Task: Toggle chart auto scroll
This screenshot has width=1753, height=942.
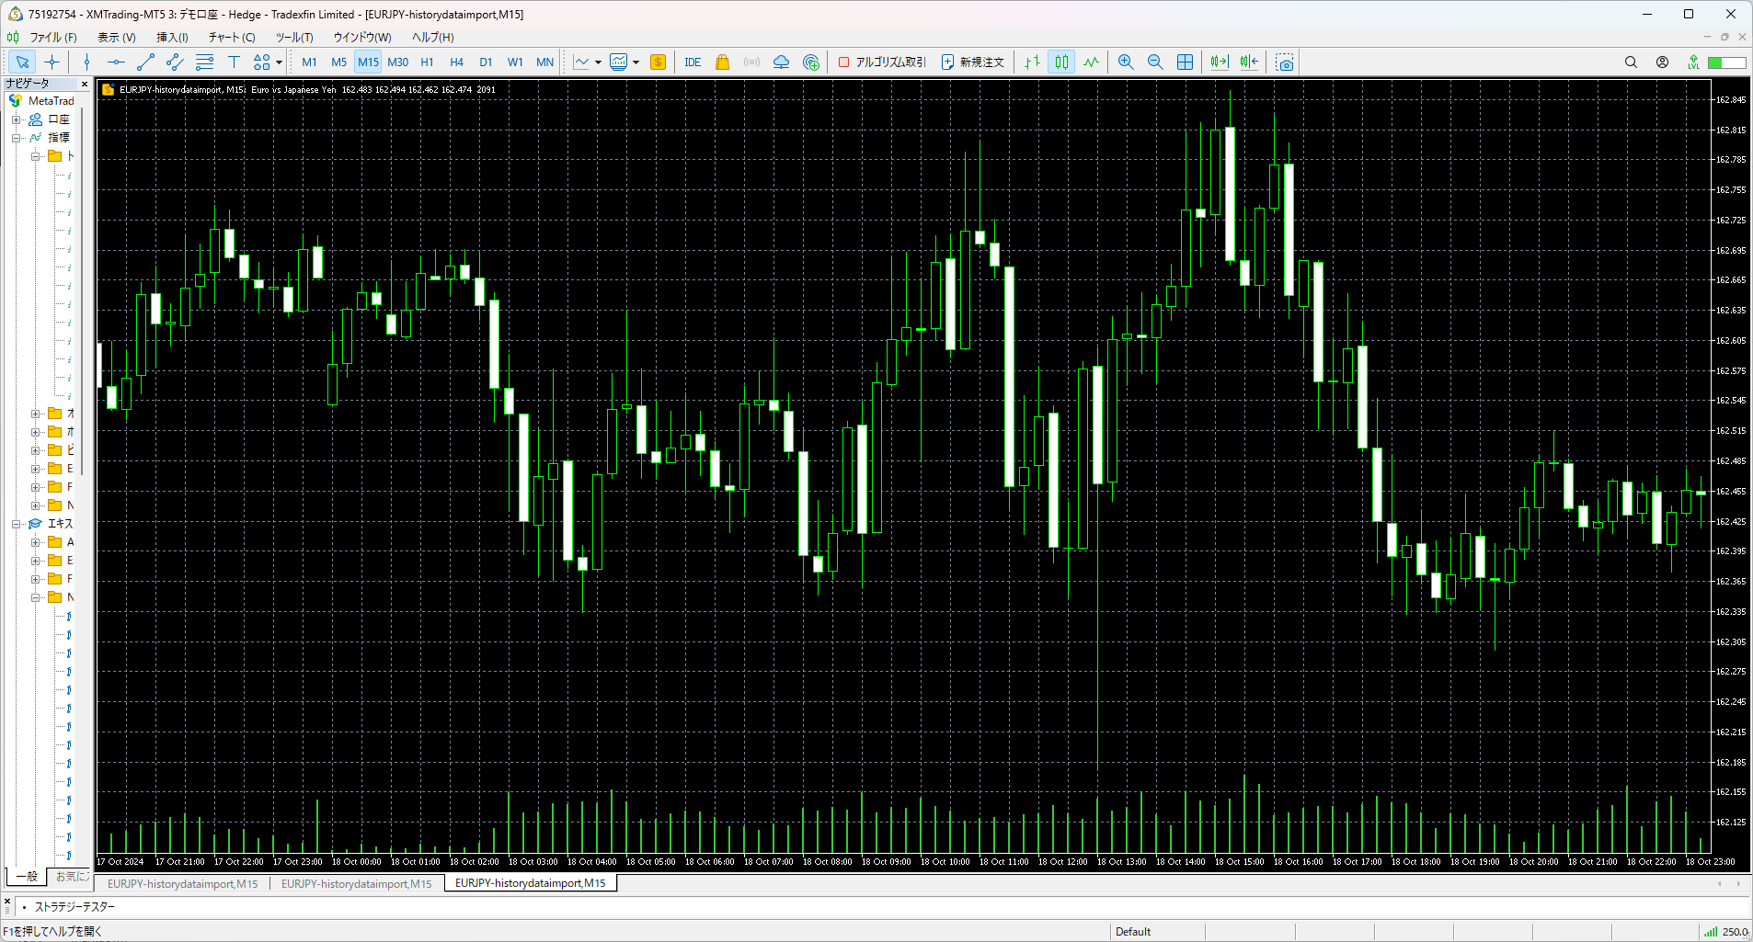Action: (1219, 62)
